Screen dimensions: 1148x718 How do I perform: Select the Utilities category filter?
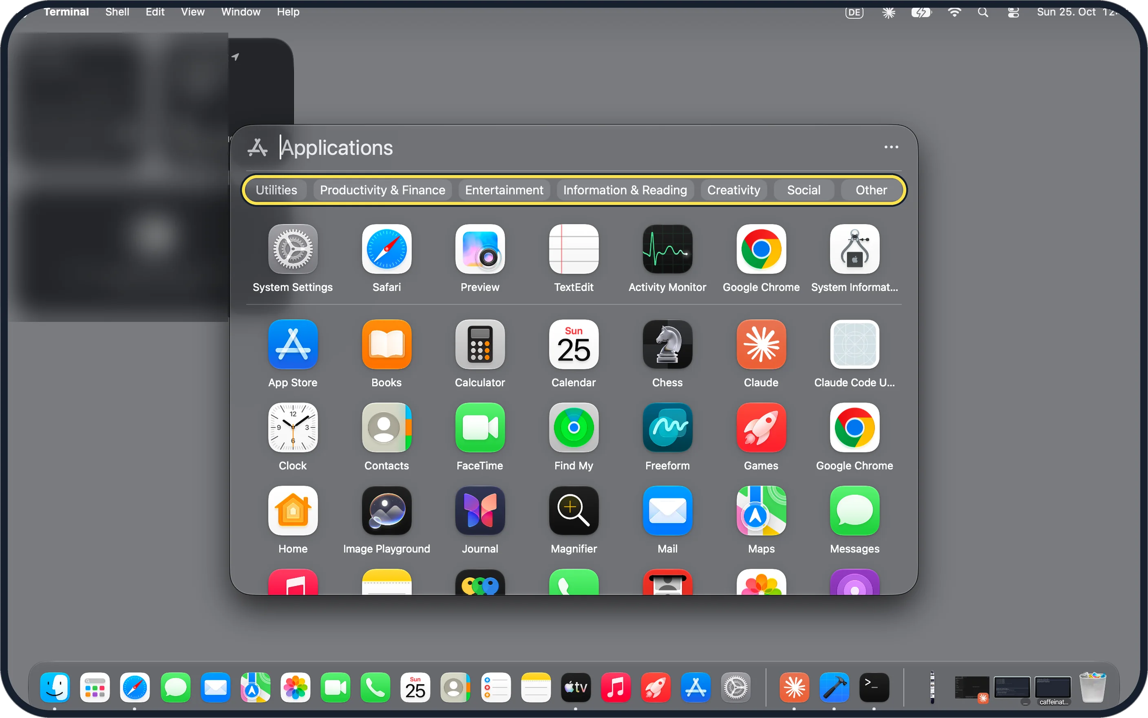coord(276,190)
